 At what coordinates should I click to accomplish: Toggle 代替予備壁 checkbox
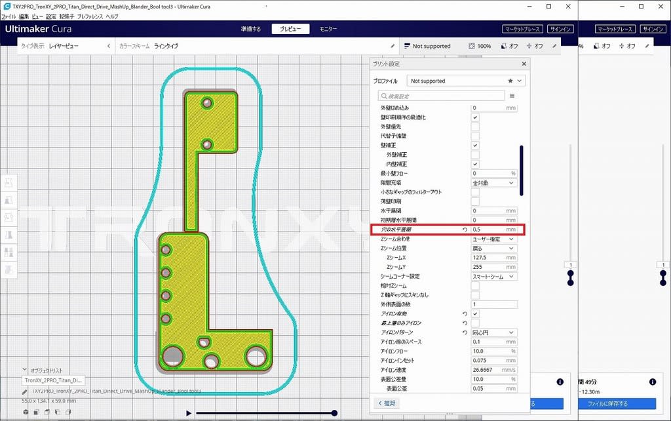(475, 136)
